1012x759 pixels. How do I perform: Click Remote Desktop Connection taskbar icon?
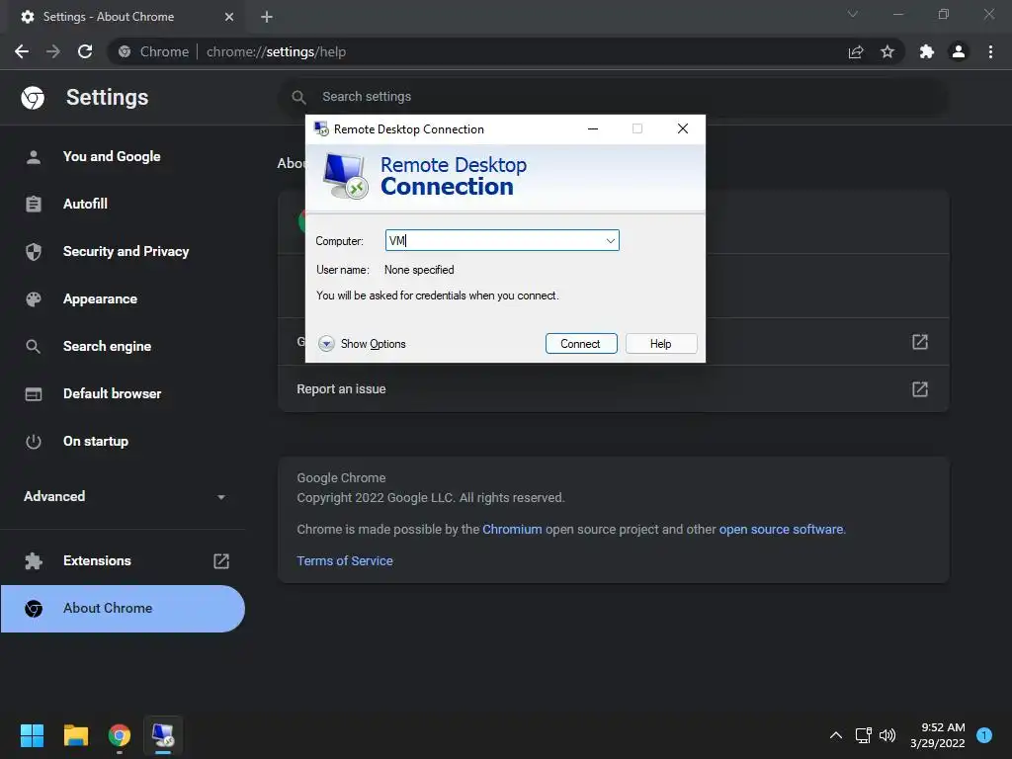click(163, 735)
